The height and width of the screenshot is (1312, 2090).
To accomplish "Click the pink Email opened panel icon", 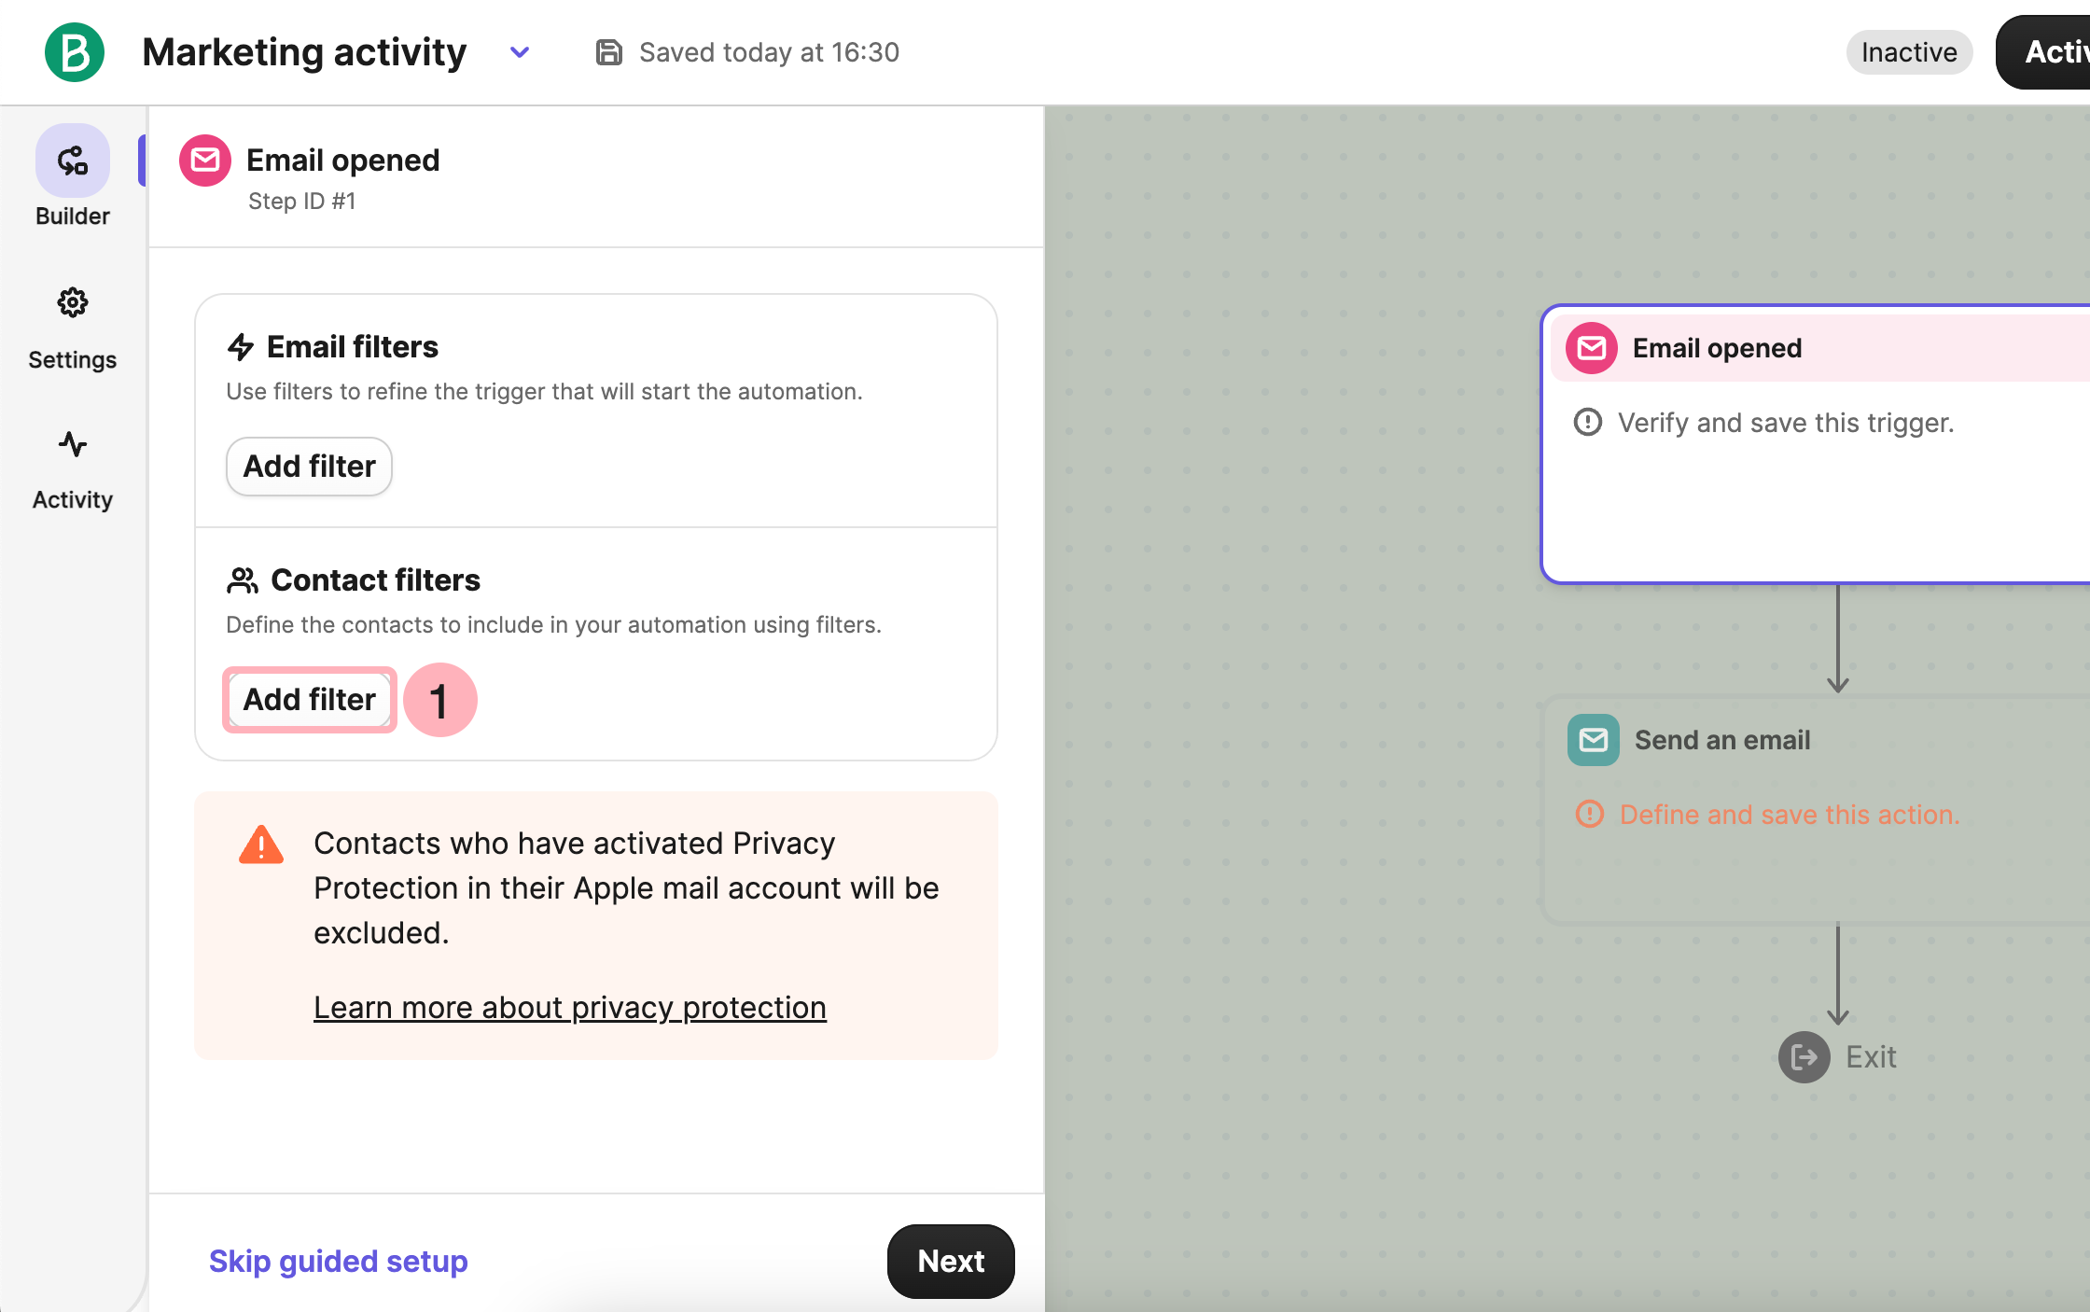I will point(205,161).
